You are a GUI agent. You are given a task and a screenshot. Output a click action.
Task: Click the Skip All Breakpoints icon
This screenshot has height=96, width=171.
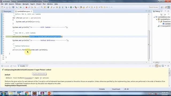(x=17, y=7)
